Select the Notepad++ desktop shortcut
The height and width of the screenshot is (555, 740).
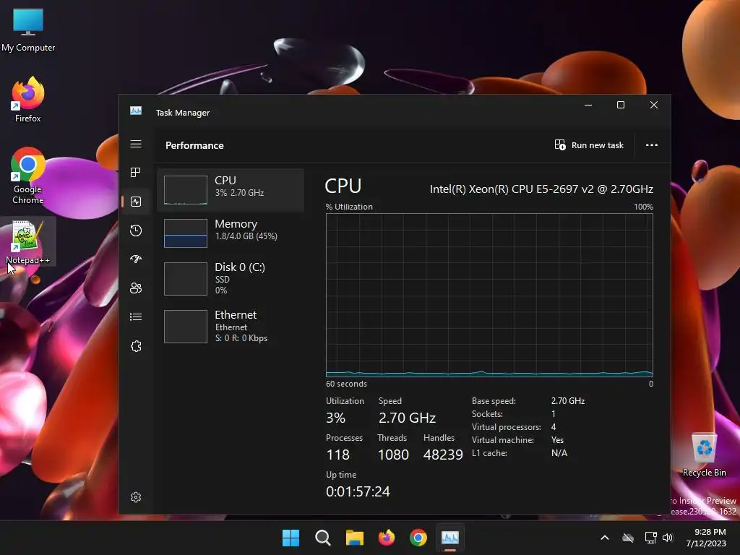click(x=27, y=242)
